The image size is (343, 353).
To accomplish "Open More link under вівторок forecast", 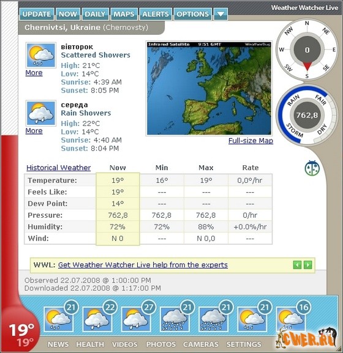I will tap(34, 73).
